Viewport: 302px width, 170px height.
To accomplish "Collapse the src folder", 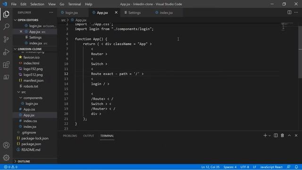I will (24, 92).
